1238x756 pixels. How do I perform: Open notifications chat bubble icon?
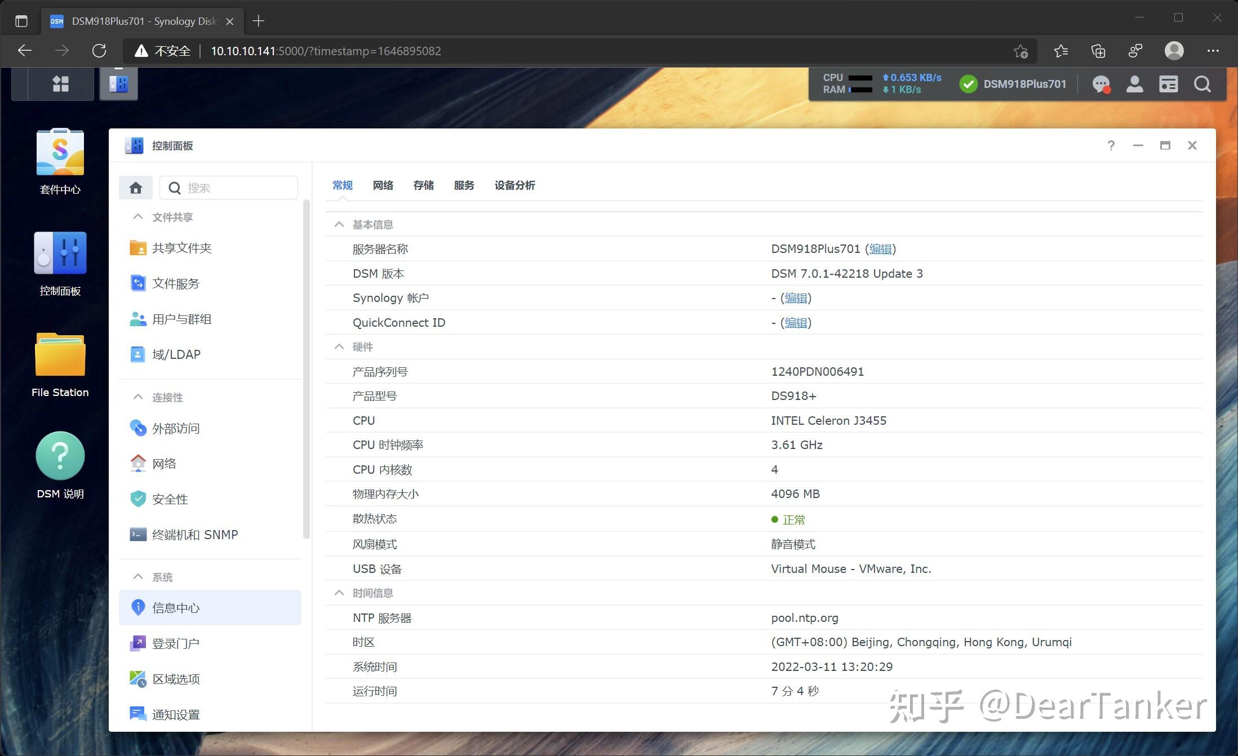coord(1101,85)
